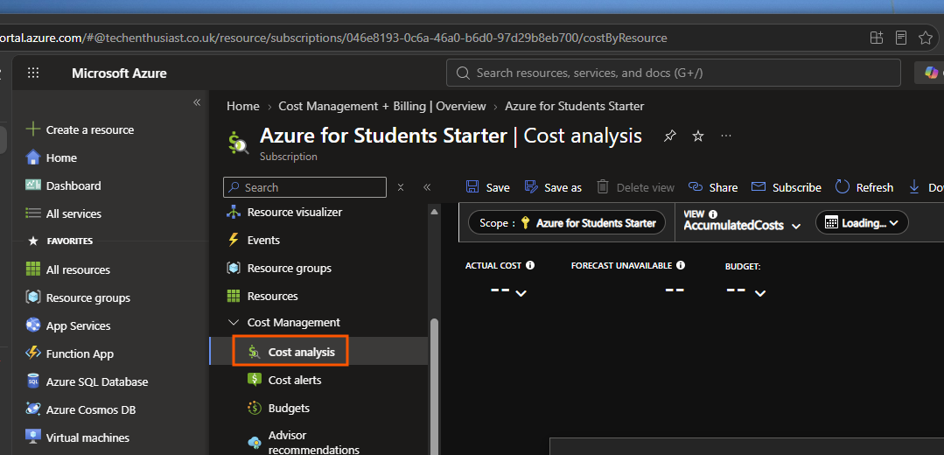Open Azure for Students Starter breadcrumb
Image resolution: width=944 pixels, height=455 pixels.
tap(574, 106)
